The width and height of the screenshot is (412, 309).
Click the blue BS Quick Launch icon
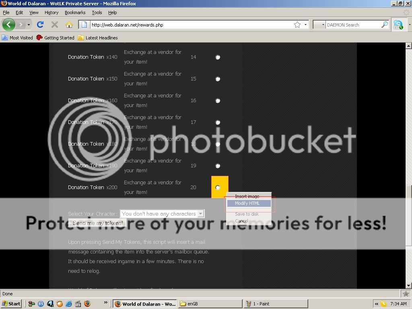pos(41,304)
